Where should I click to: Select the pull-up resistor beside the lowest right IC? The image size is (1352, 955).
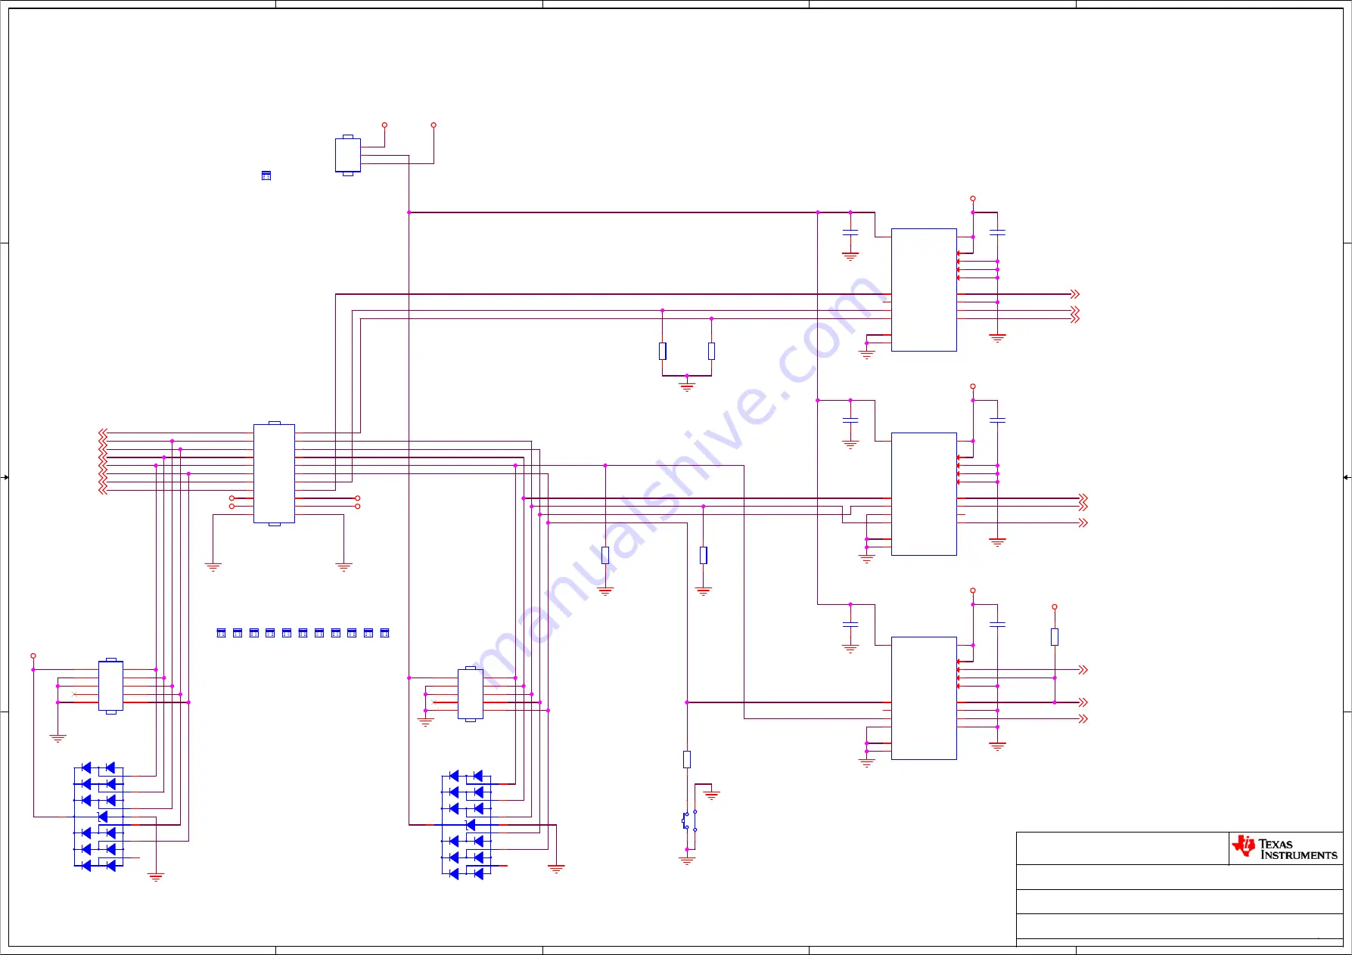coord(1055,637)
